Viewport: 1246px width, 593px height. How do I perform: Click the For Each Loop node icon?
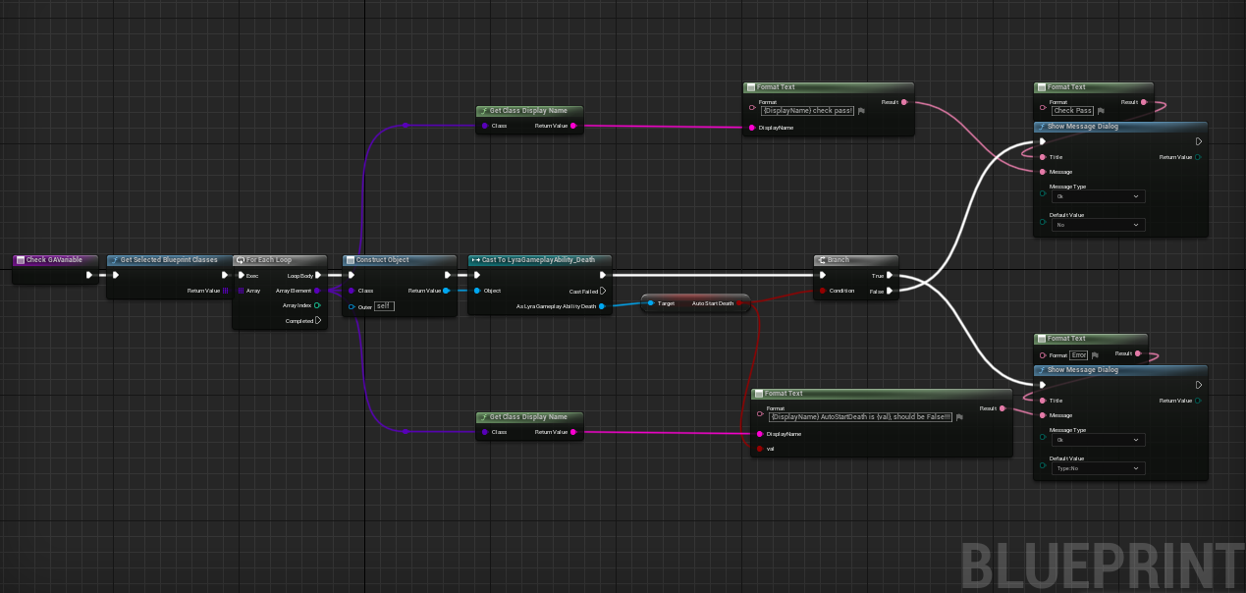click(x=241, y=260)
